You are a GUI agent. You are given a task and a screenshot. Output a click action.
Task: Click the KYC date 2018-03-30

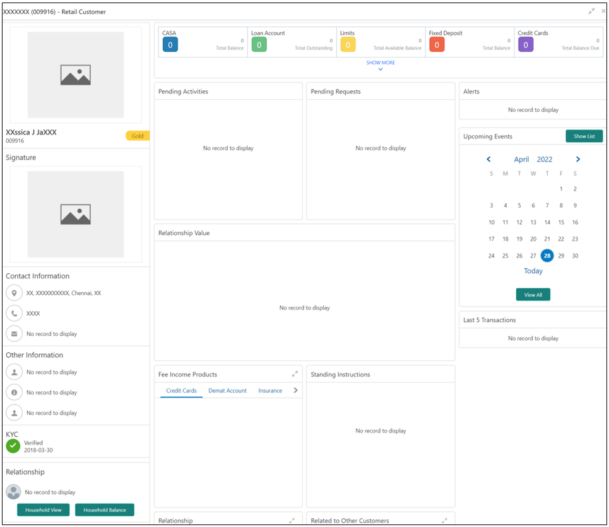tap(38, 450)
